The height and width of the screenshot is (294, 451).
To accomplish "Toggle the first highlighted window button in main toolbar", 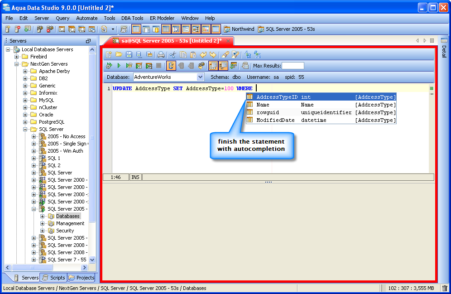I will [136, 29].
